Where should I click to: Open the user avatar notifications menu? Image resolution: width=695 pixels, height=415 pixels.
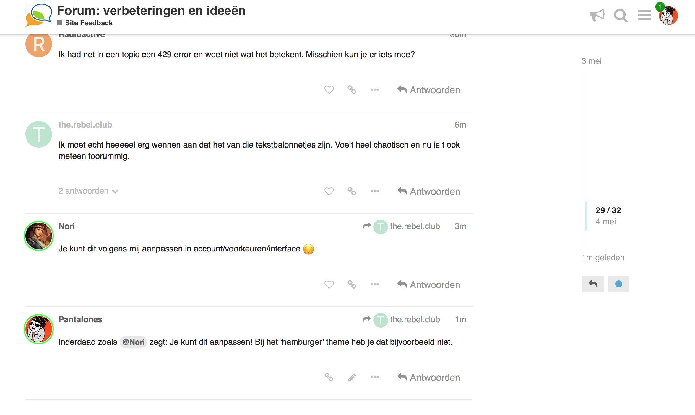668,15
